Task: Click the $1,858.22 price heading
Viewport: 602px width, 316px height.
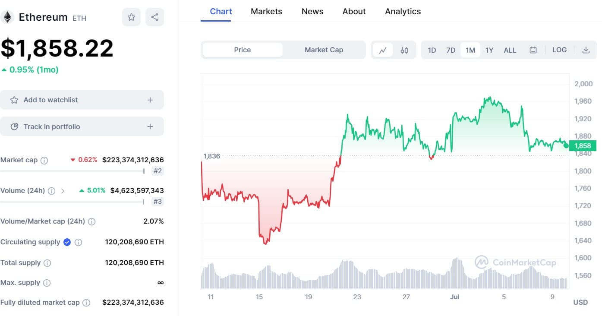Action: coord(57,48)
